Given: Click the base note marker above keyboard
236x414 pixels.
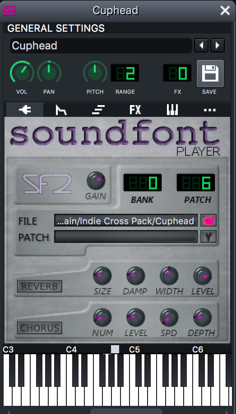Looking at the screenshot, I should (115, 349).
